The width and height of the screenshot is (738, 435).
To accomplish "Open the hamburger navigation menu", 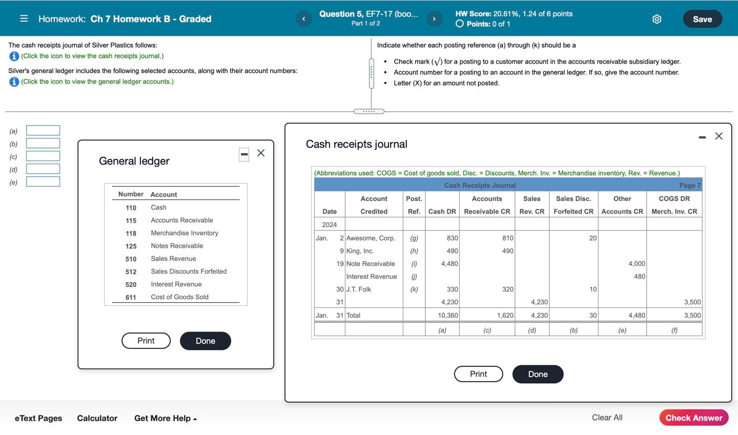I will (x=24, y=19).
